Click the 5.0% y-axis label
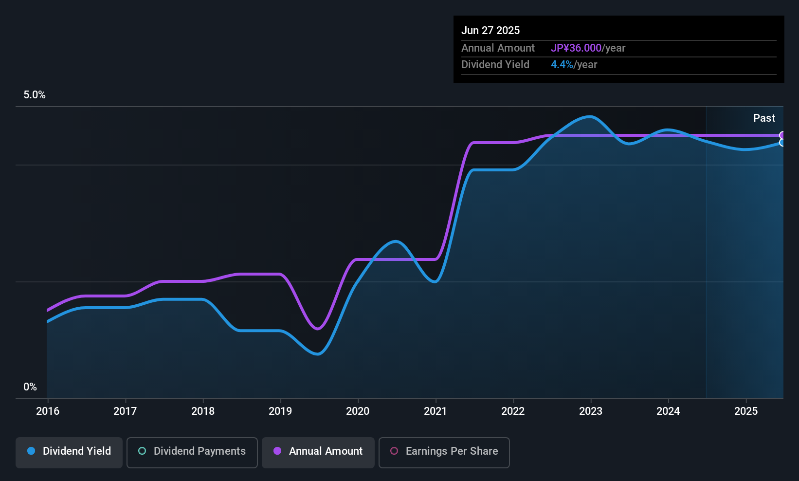Screen dimensions: 799x481 click(x=35, y=95)
